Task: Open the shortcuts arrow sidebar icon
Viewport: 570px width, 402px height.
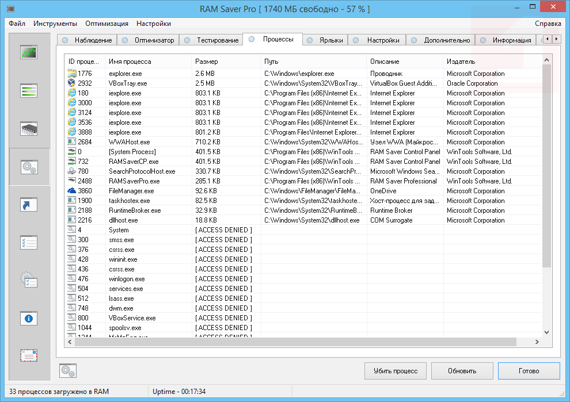Action: [29, 205]
